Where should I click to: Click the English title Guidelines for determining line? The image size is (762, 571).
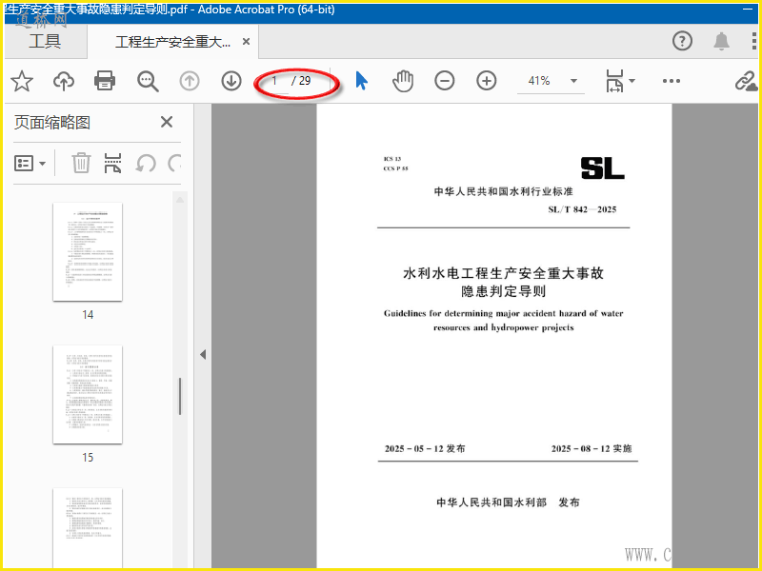pyautogui.click(x=504, y=313)
